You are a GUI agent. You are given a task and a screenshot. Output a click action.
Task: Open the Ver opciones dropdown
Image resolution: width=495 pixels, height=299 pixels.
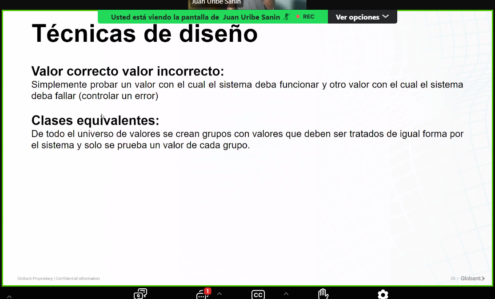pyautogui.click(x=362, y=17)
